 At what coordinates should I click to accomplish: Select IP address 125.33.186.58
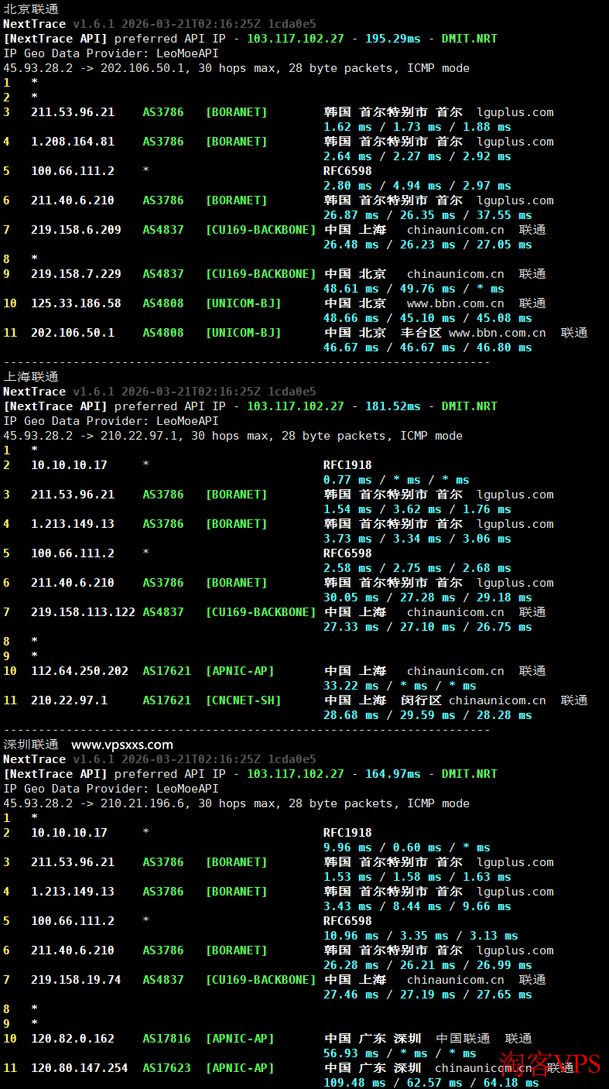pos(76,303)
